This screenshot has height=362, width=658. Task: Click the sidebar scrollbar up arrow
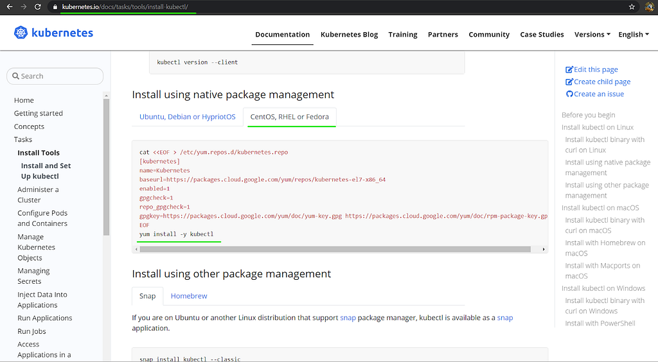pyautogui.click(x=106, y=96)
